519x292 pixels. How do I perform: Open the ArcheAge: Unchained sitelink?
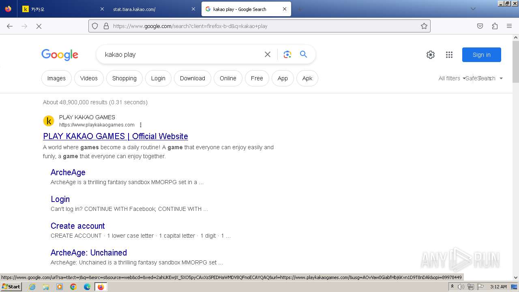(89, 253)
